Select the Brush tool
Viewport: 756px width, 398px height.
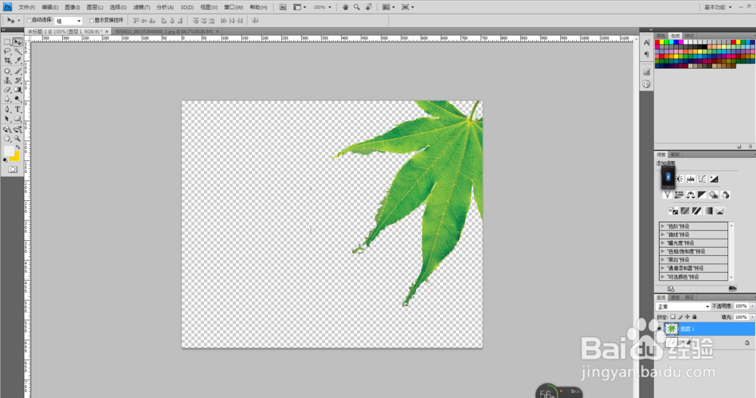(17, 71)
